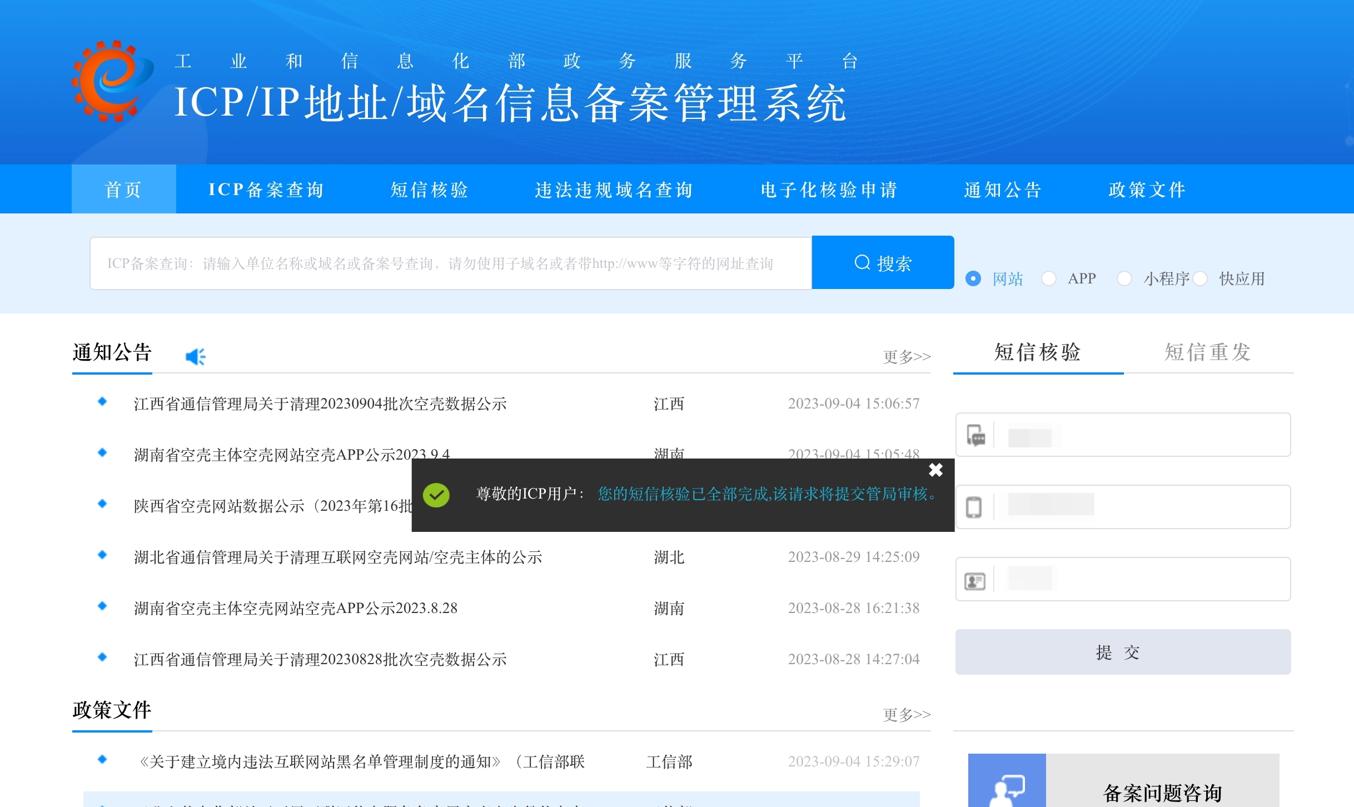This screenshot has height=807, width=1354.
Task: Click the SMS verification code field icon
Action: 975,435
